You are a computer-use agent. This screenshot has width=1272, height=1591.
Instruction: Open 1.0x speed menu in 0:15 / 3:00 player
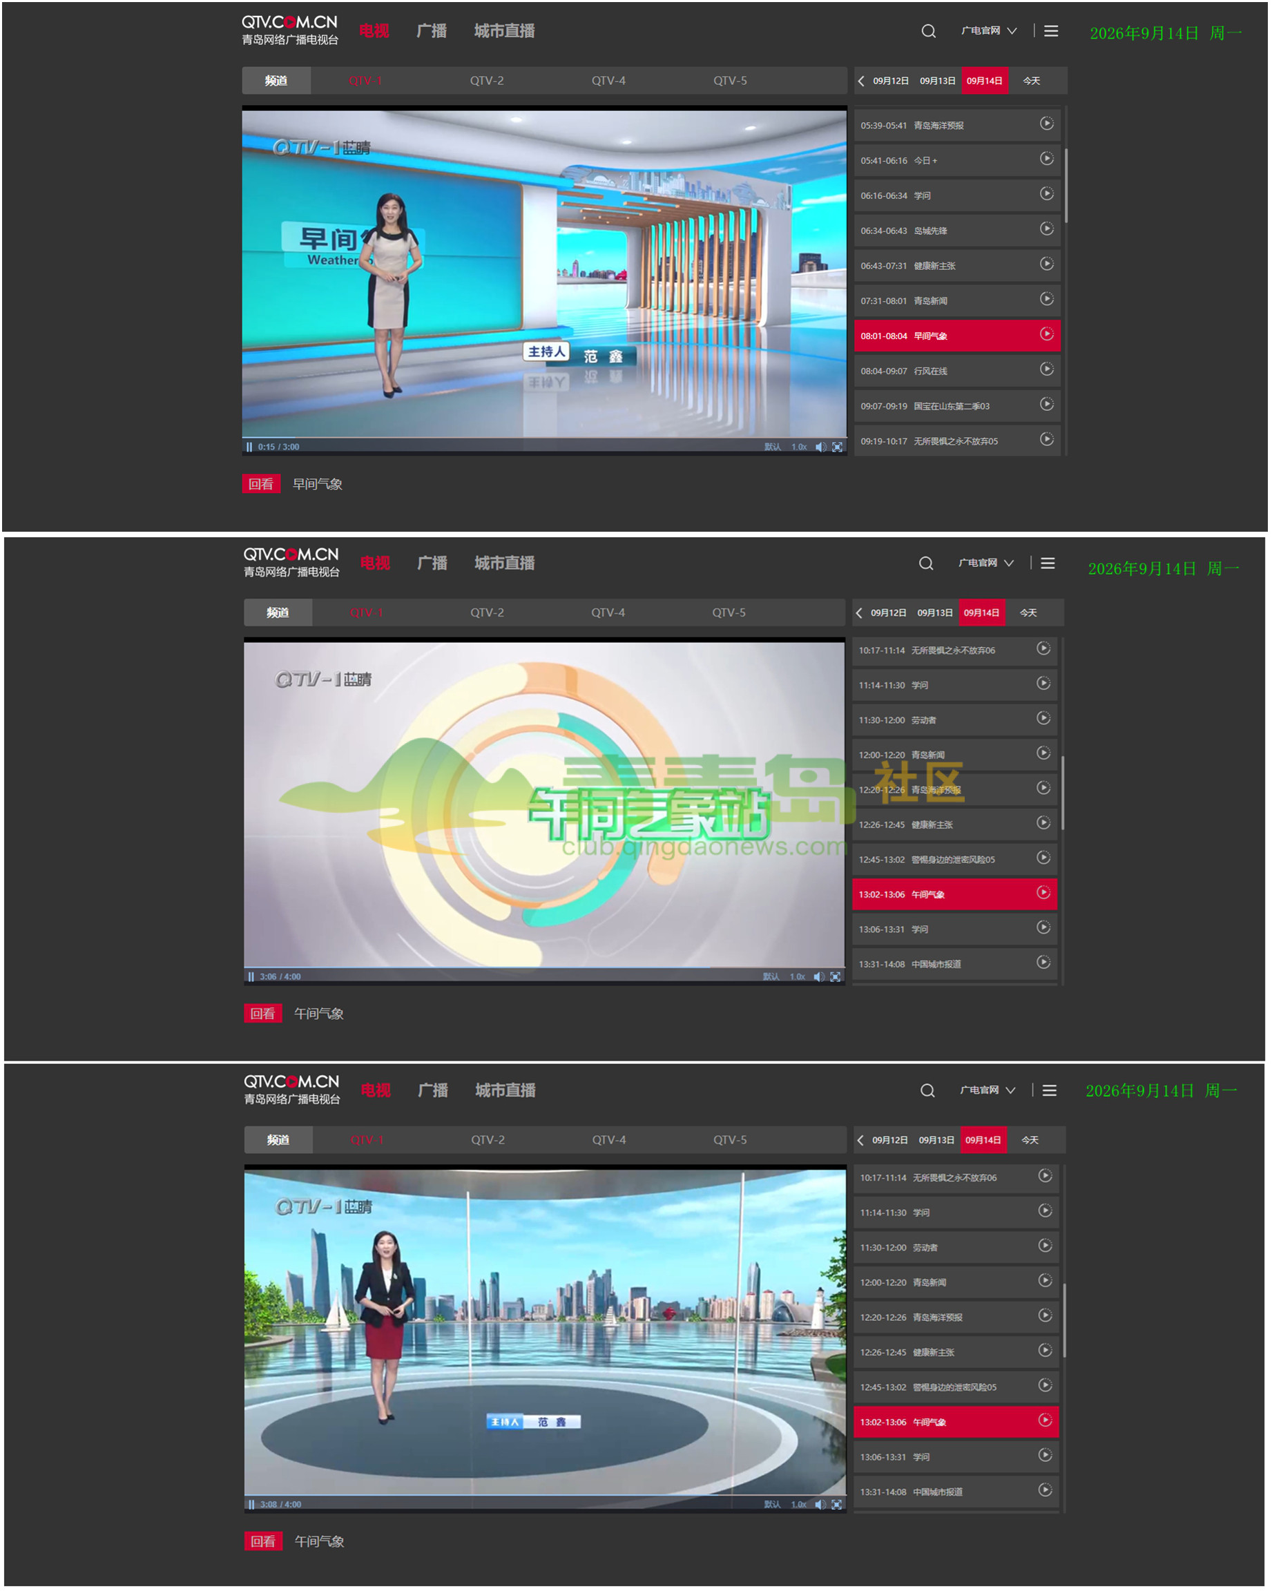(x=799, y=447)
